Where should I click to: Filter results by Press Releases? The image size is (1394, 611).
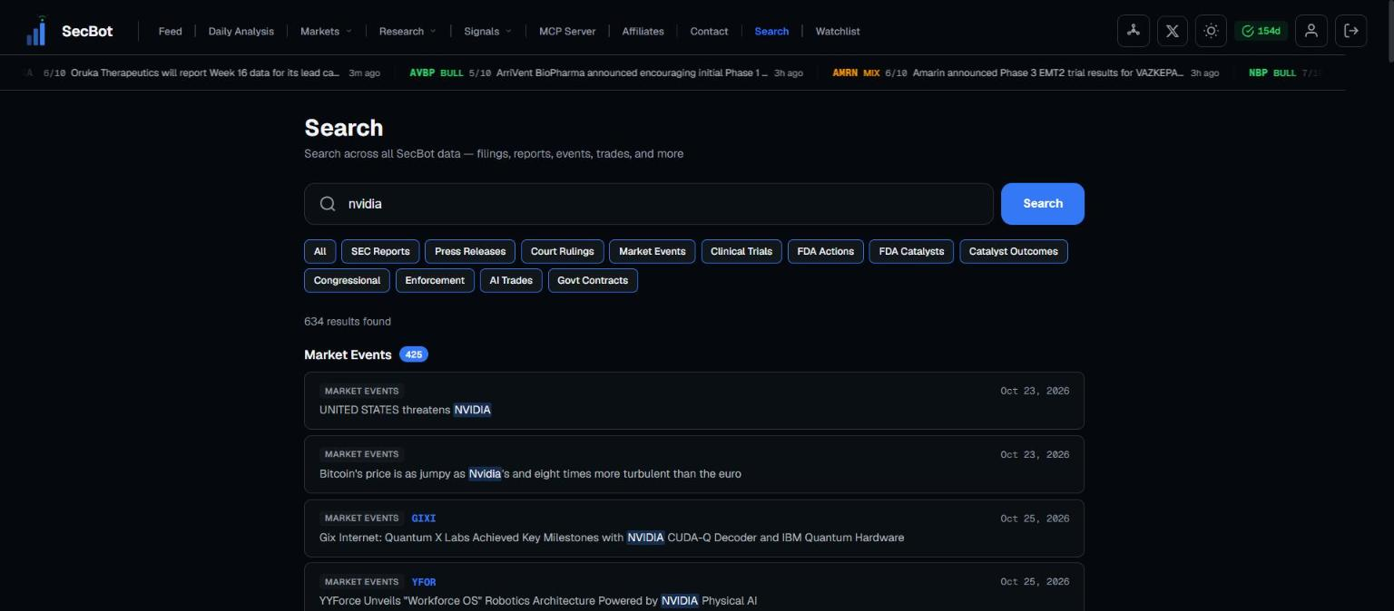pos(470,251)
